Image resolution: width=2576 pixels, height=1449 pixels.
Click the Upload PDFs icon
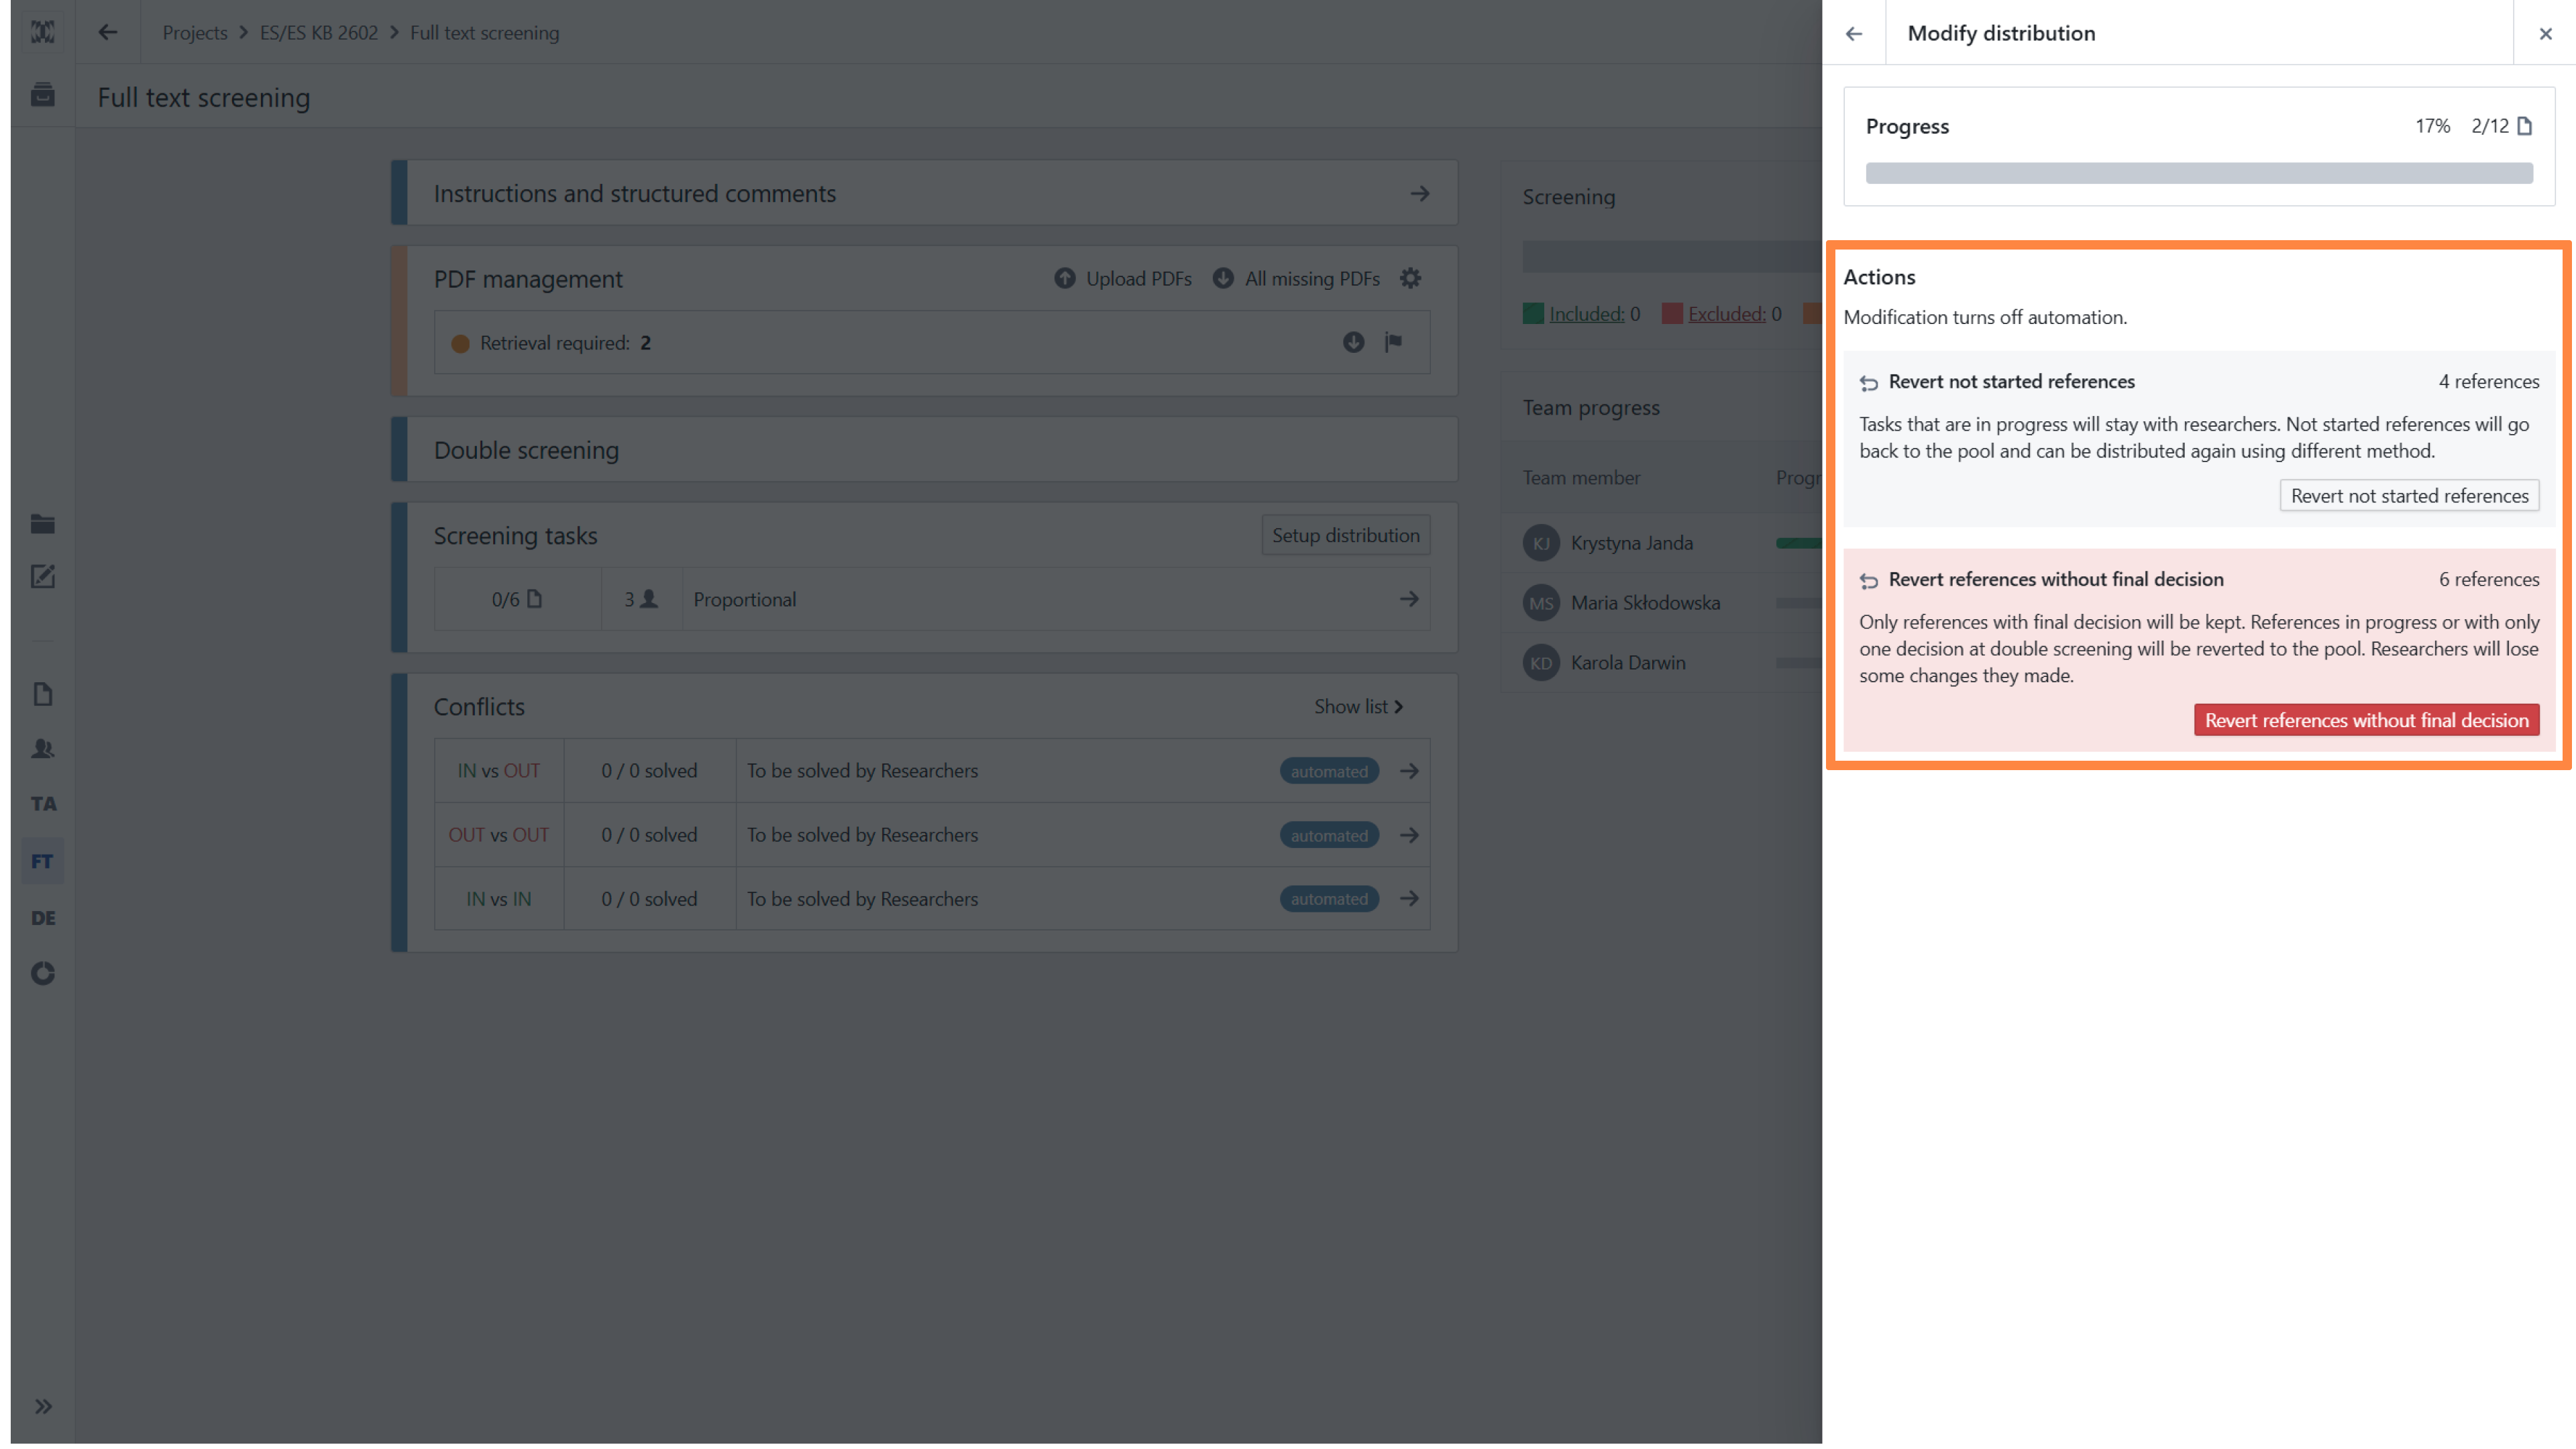[1065, 278]
